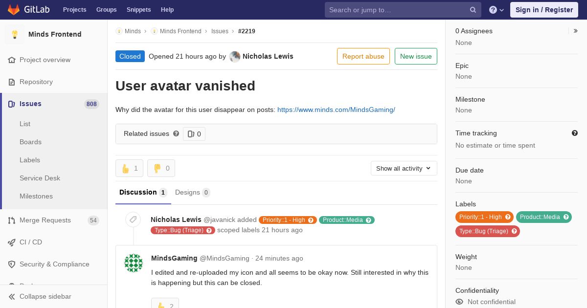Open Service Desk
The height and width of the screenshot is (308, 587).
[40, 178]
